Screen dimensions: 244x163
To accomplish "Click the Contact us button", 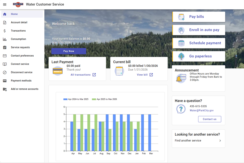I will (210, 119).
